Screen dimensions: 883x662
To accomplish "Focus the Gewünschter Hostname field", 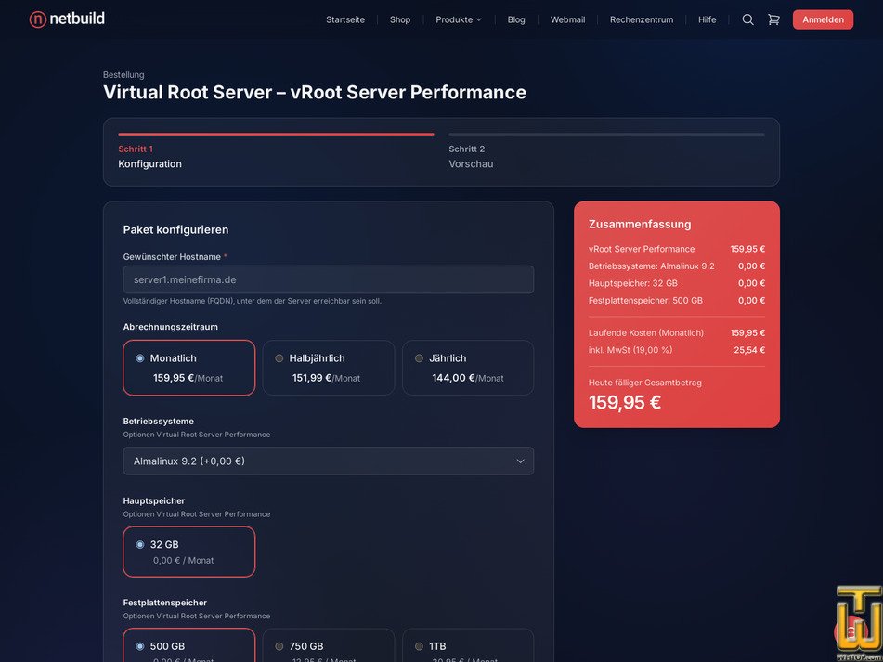I will click(329, 279).
